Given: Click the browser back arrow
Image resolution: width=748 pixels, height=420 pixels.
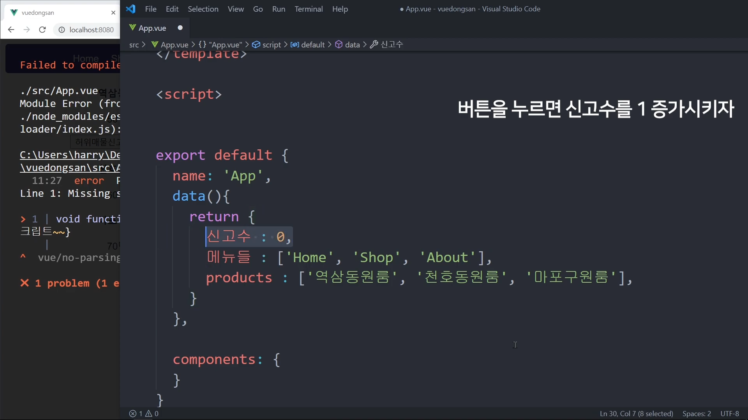Looking at the screenshot, I should click(11, 30).
